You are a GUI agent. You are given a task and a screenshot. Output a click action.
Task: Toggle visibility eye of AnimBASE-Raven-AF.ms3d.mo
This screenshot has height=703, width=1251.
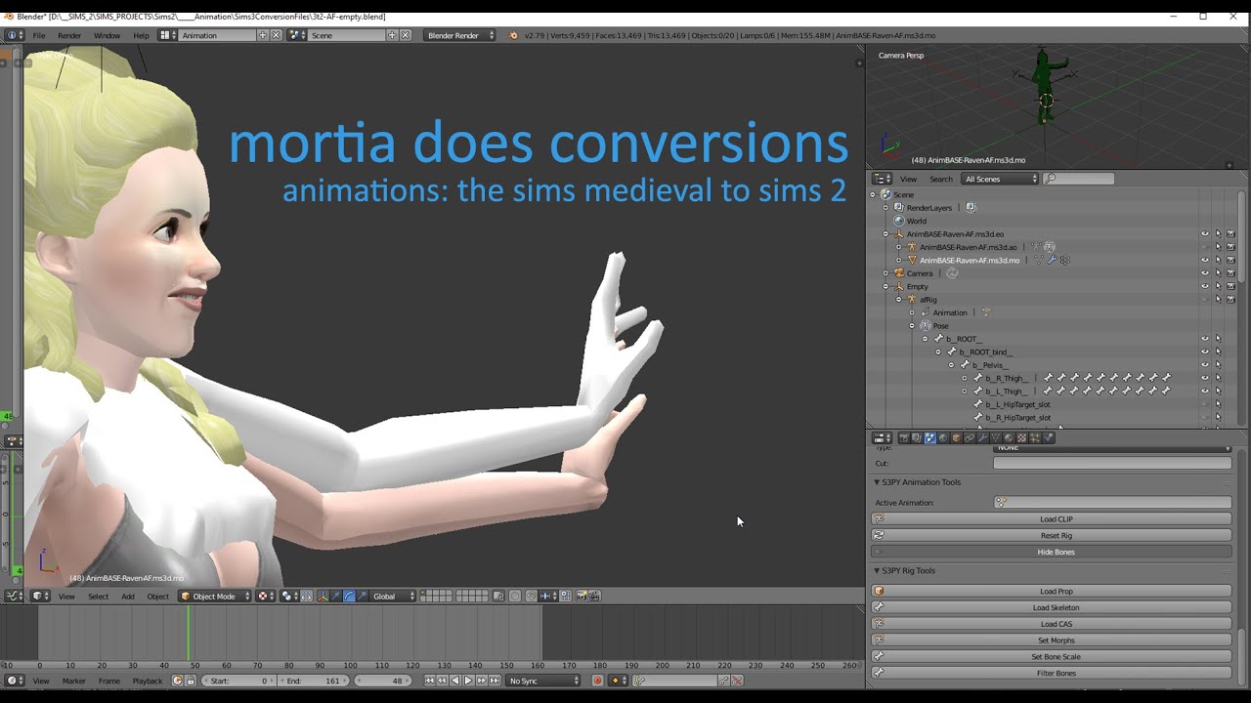click(x=1205, y=261)
